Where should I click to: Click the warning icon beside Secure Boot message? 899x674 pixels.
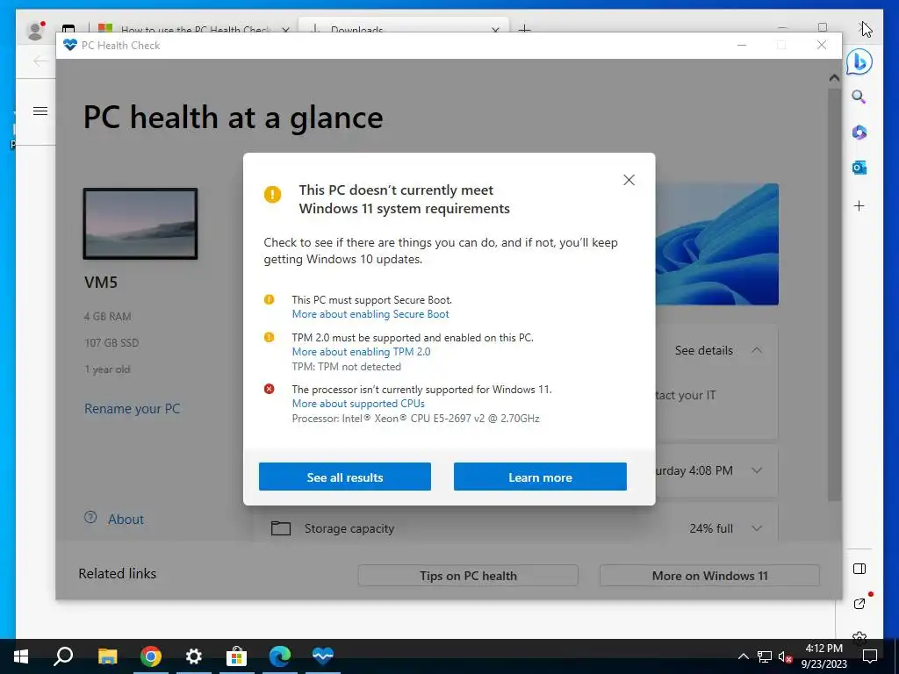pos(269,300)
